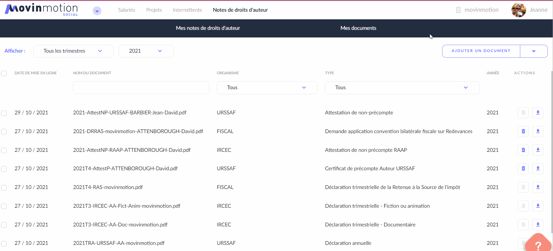Screen dimensions: 553x251
Task: Open the Tous les trimestres dropdown
Action: pos(73,51)
